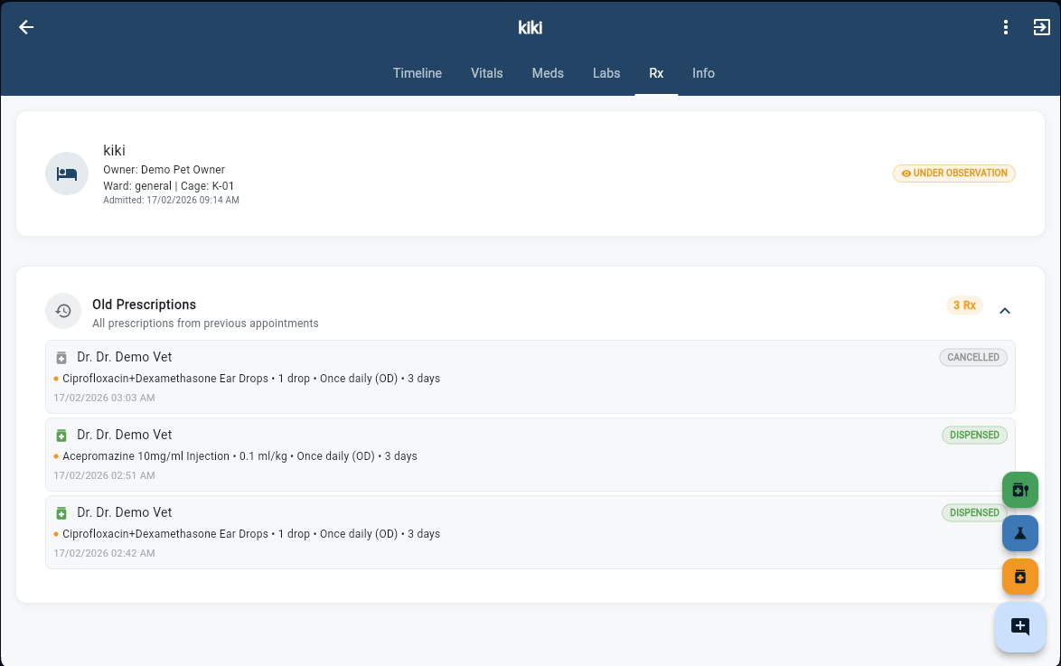1061x666 pixels.
Task: Click the green medication icon on the Acepromazine entry
Action: [60, 435]
